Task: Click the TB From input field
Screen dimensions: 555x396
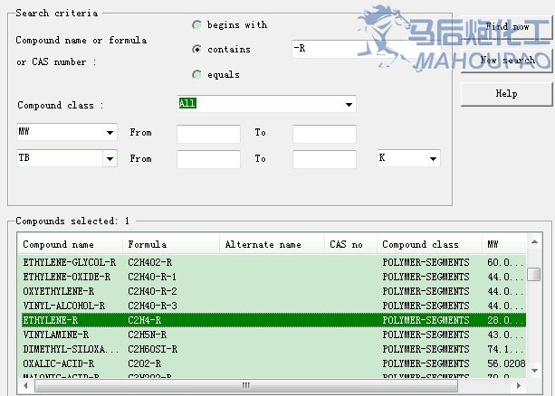Action: [x=208, y=159]
